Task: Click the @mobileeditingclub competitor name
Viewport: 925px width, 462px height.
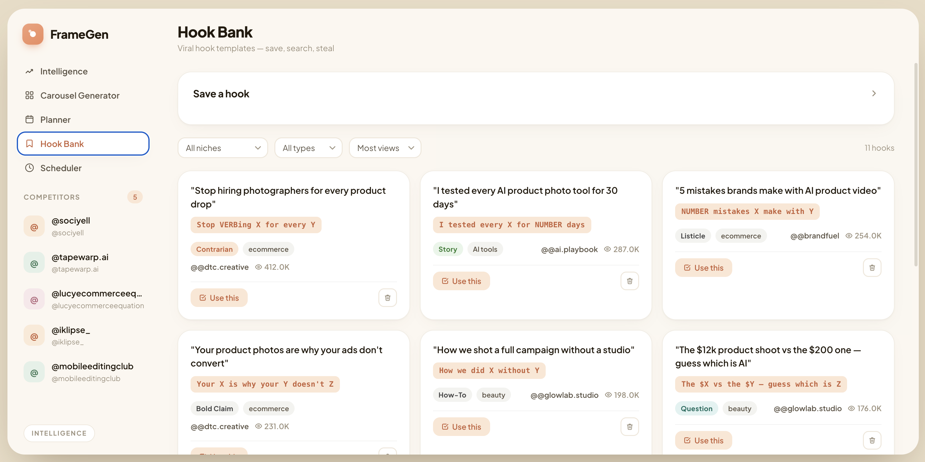Action: tap(92, 366)
